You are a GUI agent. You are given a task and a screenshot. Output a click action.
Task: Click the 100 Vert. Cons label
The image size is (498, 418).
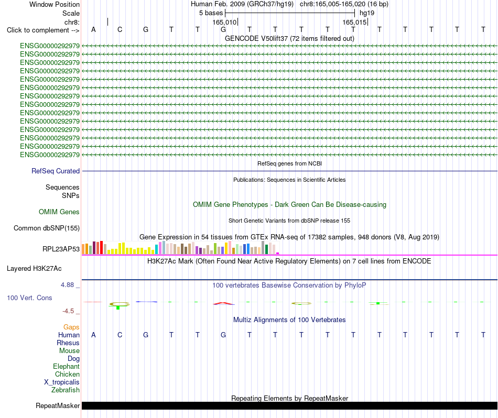(29, 298)
